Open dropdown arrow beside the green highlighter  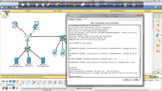[x=61, y=5]
